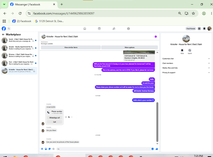Choose a sticker from the composer

[49, 149]
